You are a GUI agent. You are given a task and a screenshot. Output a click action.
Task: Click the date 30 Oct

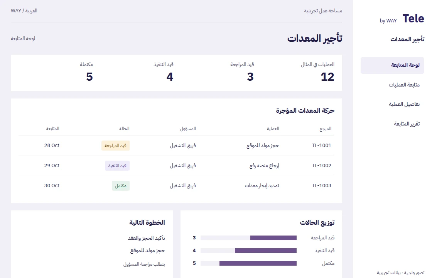52,186
